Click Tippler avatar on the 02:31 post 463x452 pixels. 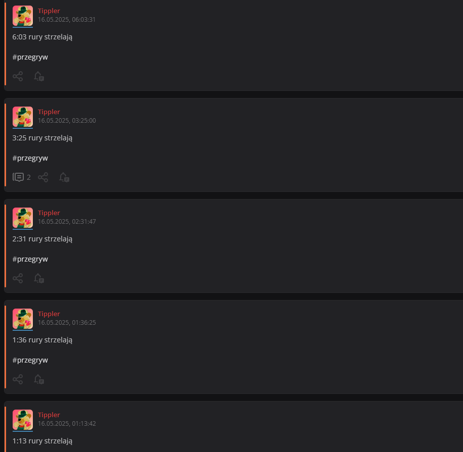point(23,218)
